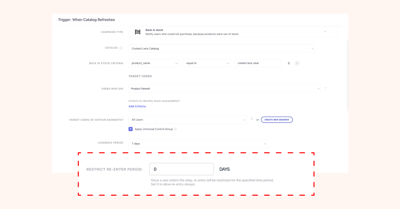Click the Restrict Re-enter Period days field

coord(181,169)
